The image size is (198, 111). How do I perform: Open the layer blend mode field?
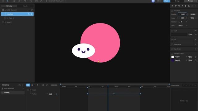179,35
